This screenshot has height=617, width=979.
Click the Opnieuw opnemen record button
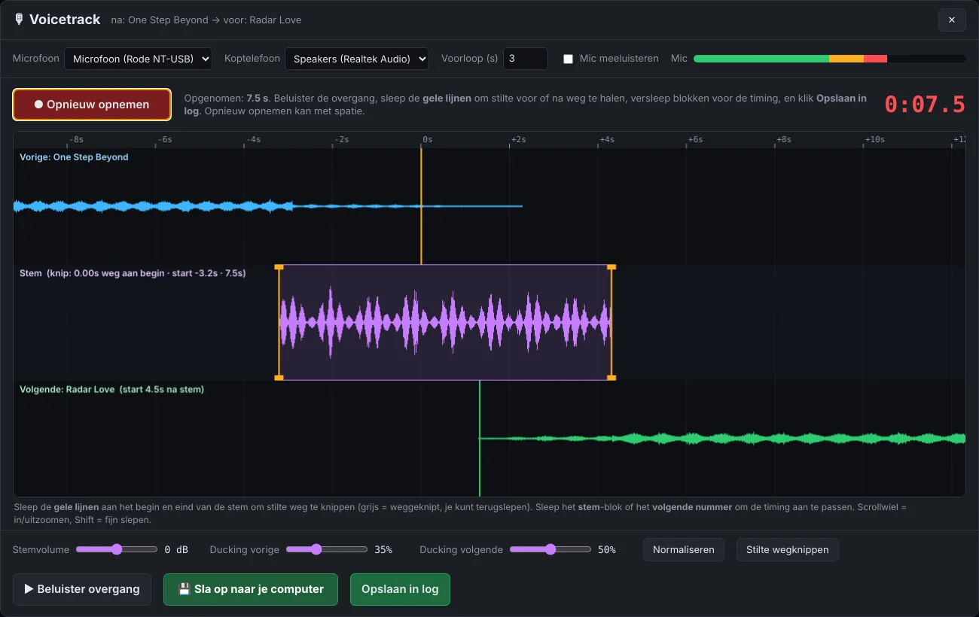(x=92, y=105)
